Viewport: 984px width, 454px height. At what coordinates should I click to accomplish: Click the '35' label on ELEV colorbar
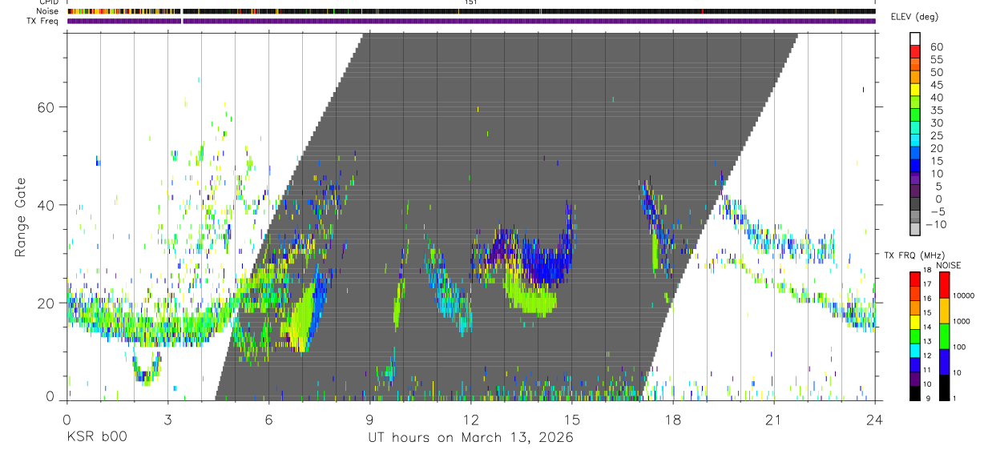click(937, 110)
